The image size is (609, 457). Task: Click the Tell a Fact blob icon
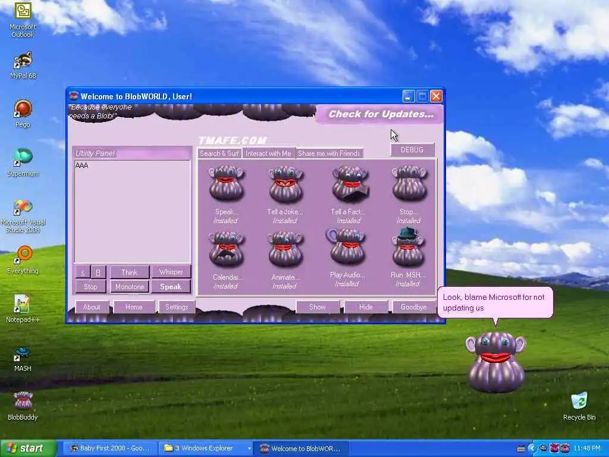350,184
